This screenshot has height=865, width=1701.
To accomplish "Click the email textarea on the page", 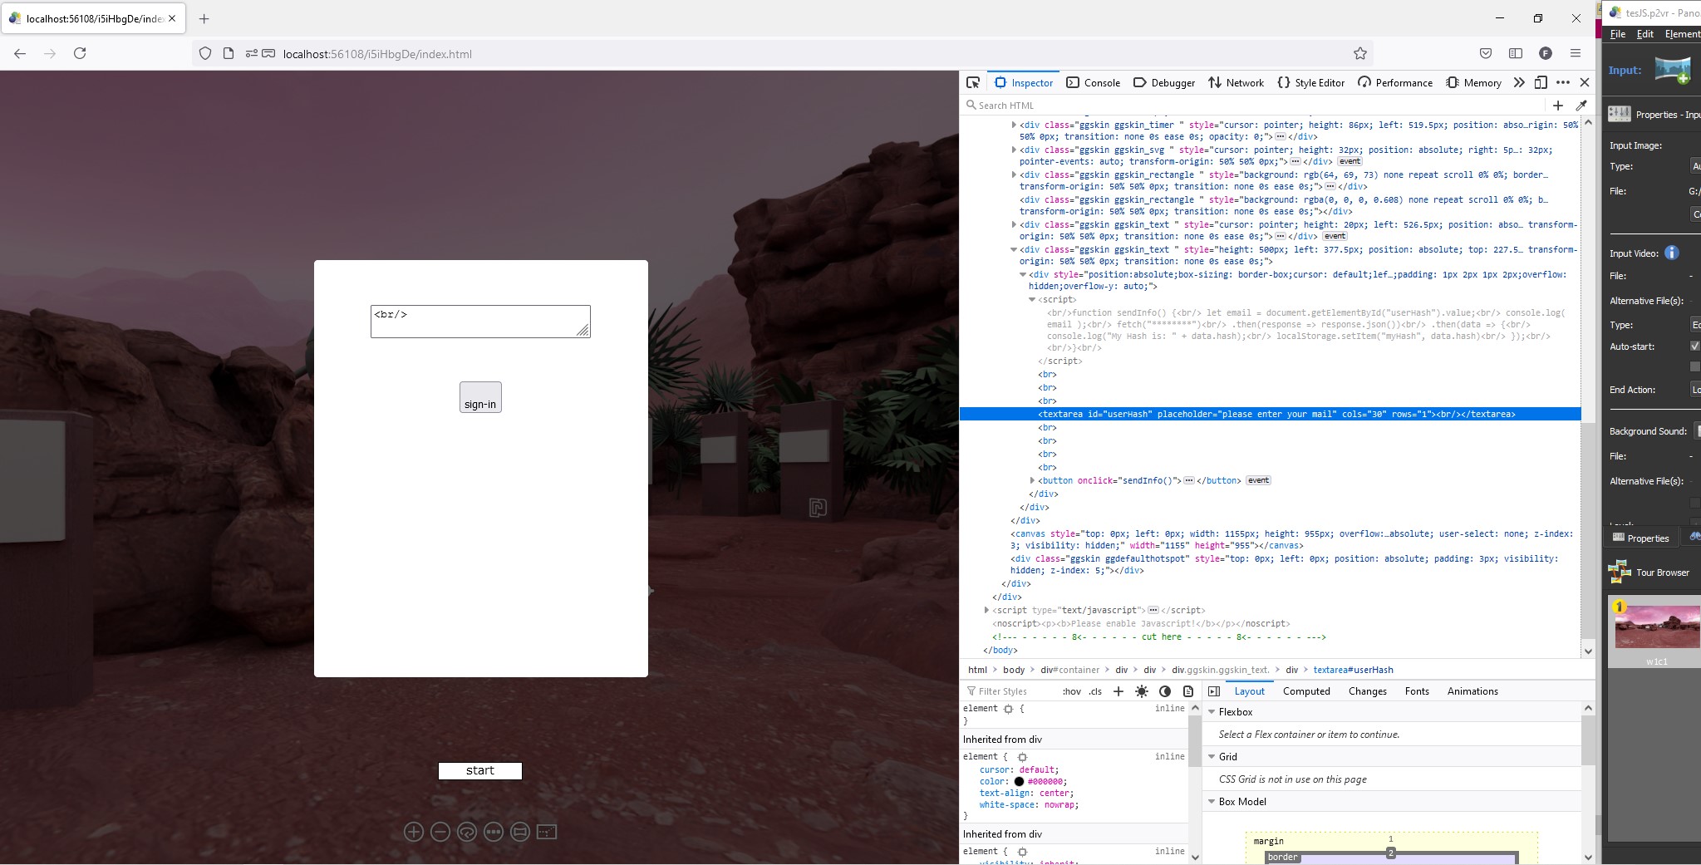I will [x=480, y=322].
